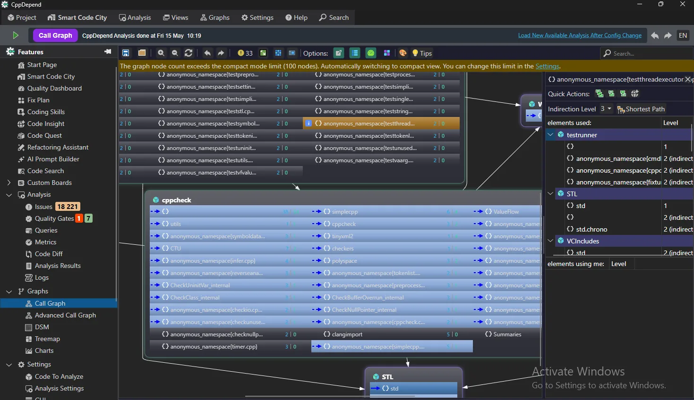Toggle the external-link graph option
The image size is (694, 400).
coord(339,53)
